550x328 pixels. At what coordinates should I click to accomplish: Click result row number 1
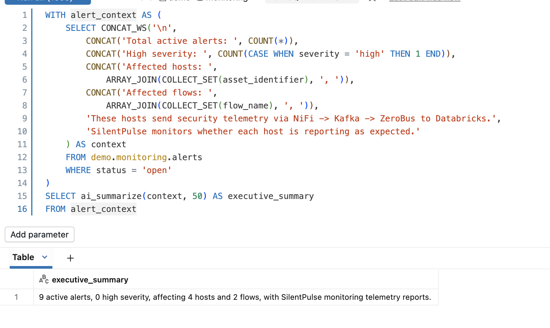point(16,297)
